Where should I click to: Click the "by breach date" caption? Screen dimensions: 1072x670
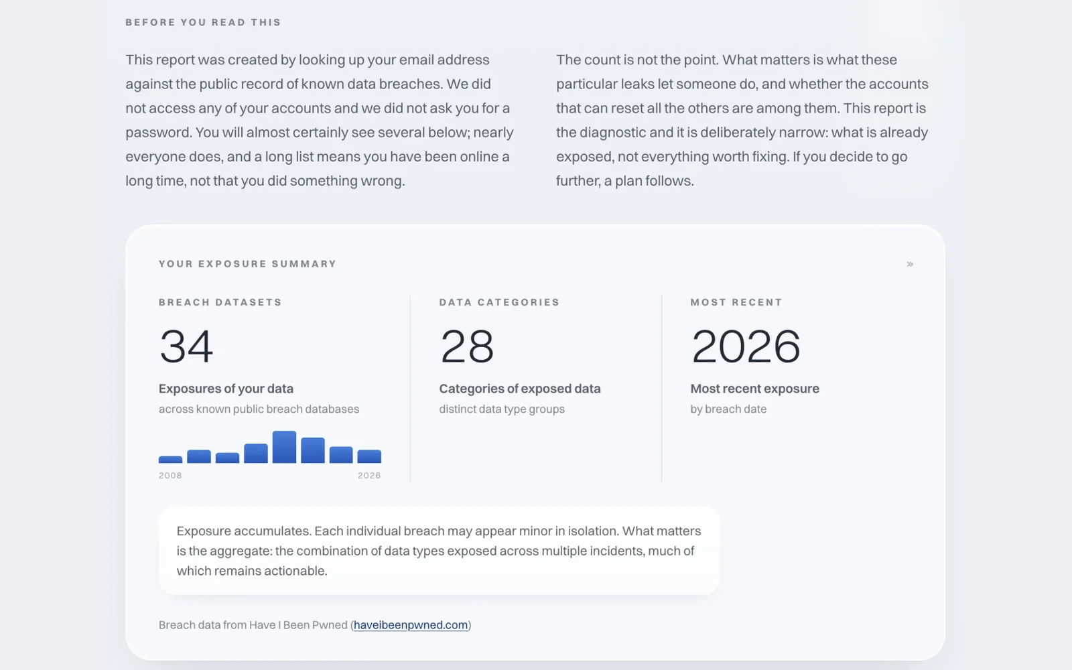click(728, 409)
